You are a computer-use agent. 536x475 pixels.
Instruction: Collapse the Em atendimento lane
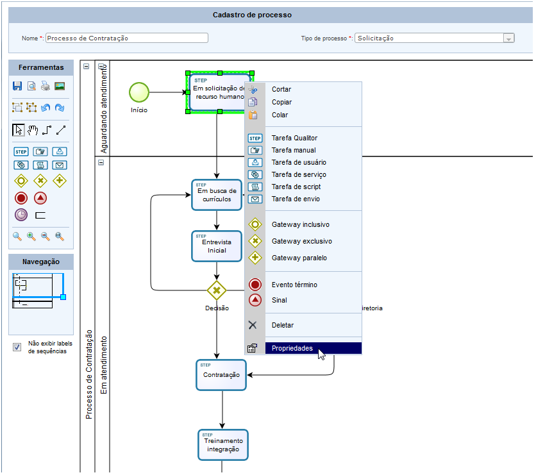[101, 163]
